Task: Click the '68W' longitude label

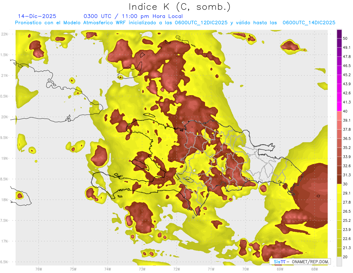Action: [314, 269]
